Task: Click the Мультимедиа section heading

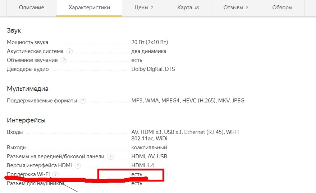Action: pyautogui.click(x=27, y=88)
